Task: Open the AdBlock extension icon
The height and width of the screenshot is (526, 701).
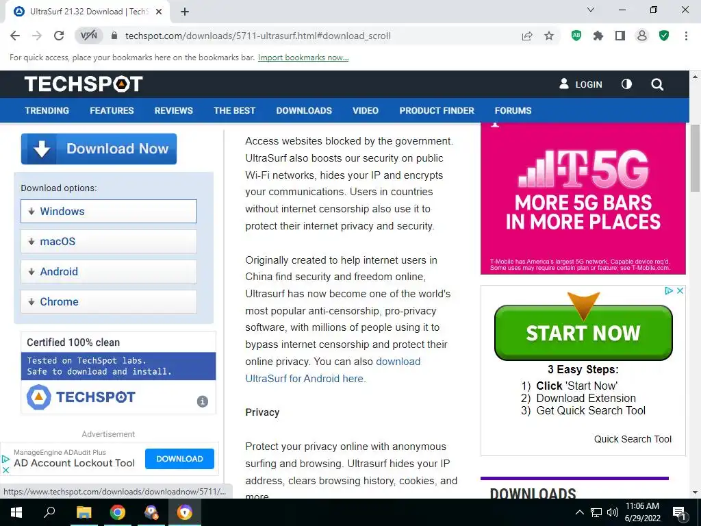Action: [x=576, y=36]
